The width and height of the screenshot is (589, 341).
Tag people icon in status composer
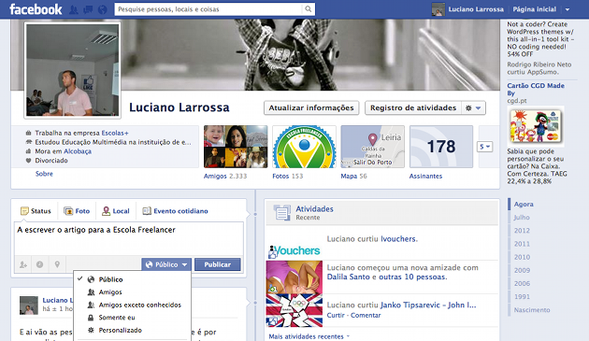(x=23, y=264)
